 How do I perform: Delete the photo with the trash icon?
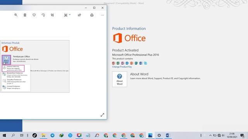pyautogui.click(x=25, y=15)
